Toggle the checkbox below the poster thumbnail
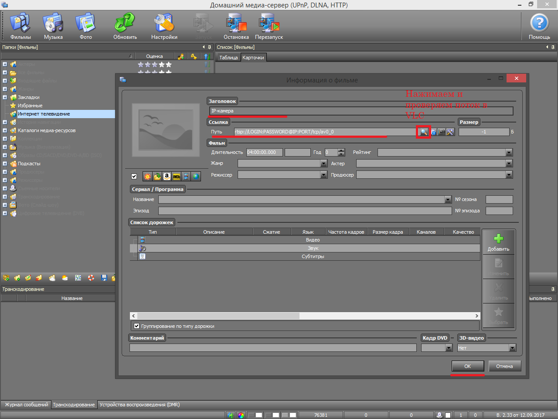This screenshot has width=558, height=419. pos(134,177)
